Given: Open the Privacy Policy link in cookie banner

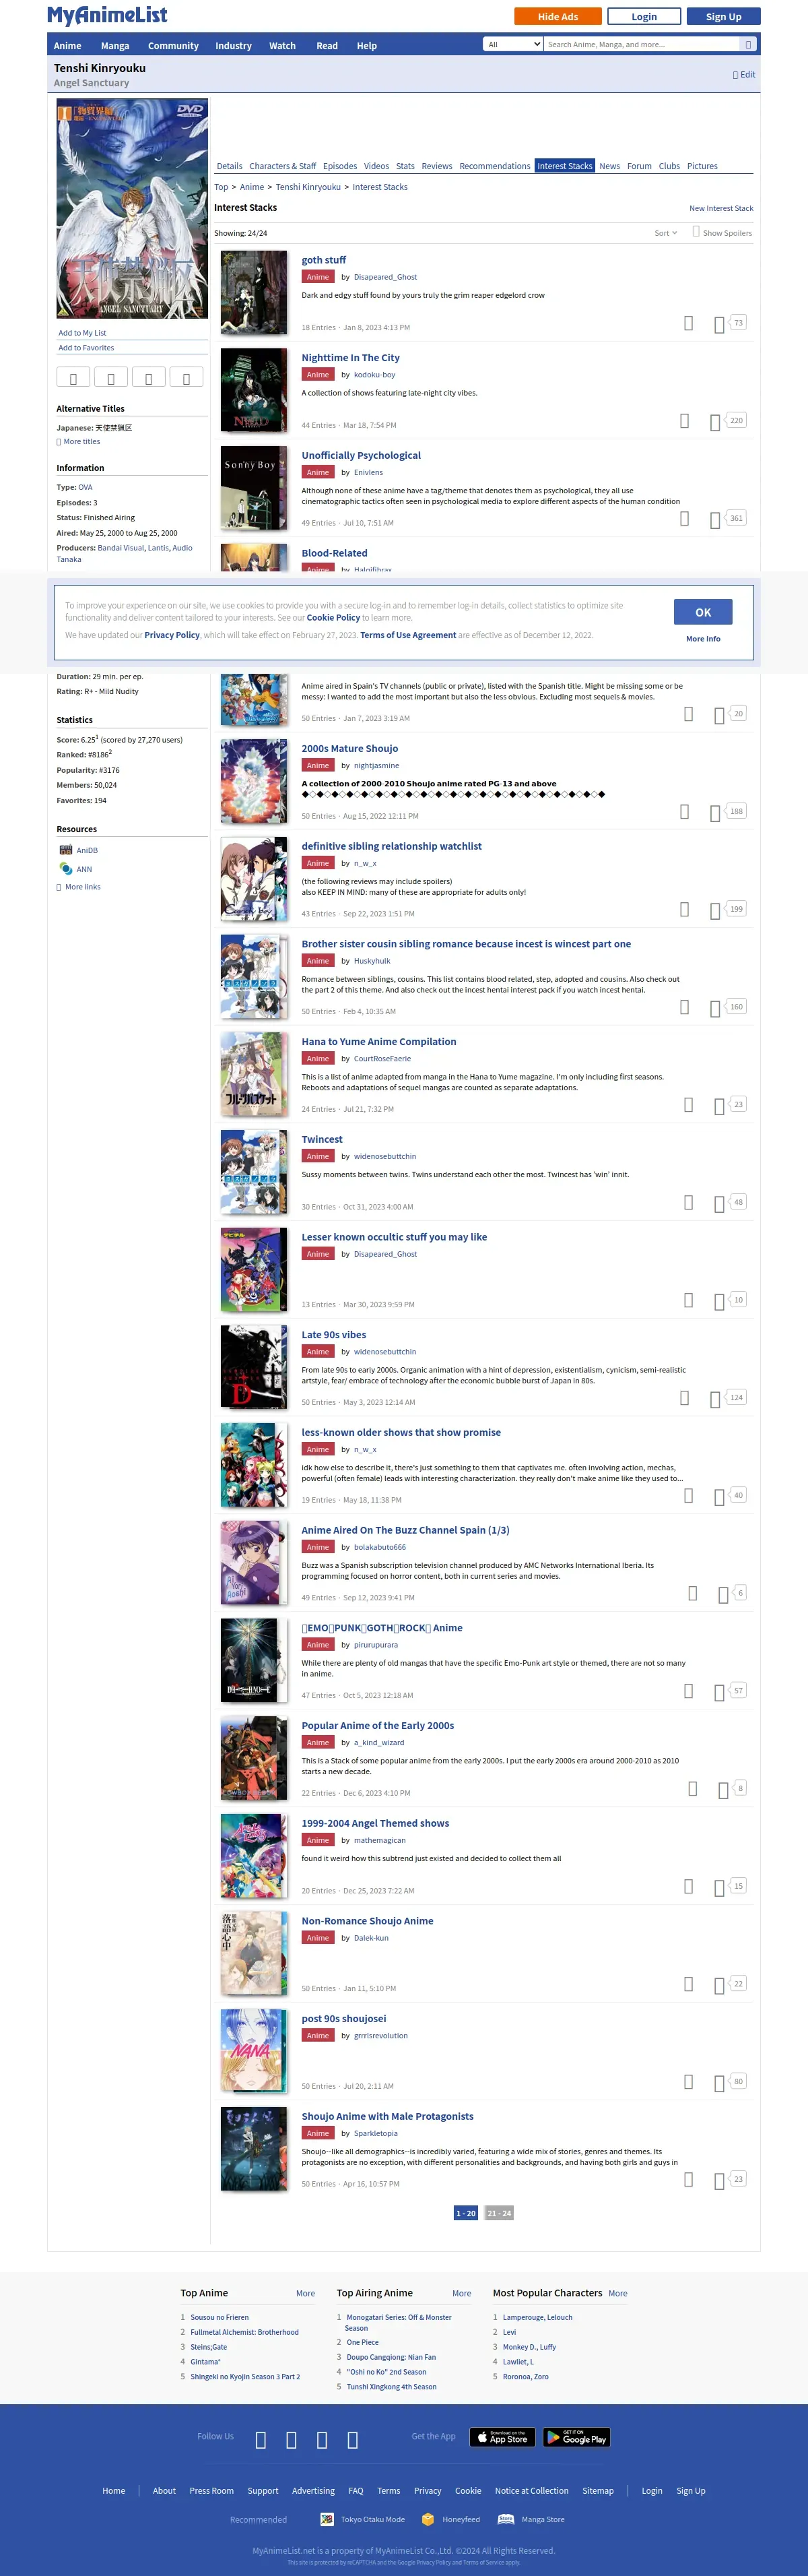Looking at the screenshot, I should pyautogui.click(x=172, y=635).
